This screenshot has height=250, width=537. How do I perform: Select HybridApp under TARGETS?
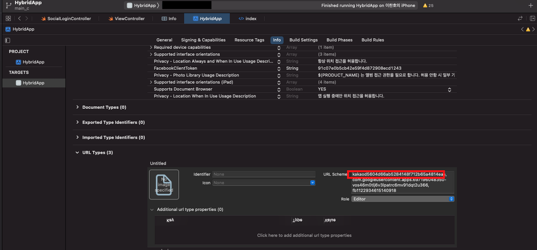pyautogui.click(x=33, y=83)
